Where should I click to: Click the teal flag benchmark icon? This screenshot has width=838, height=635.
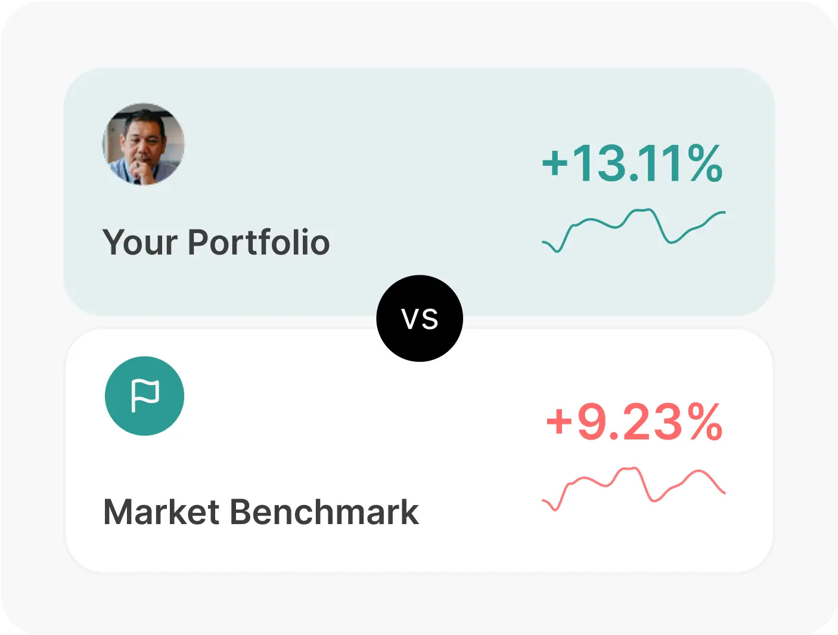tap(144, 396)
